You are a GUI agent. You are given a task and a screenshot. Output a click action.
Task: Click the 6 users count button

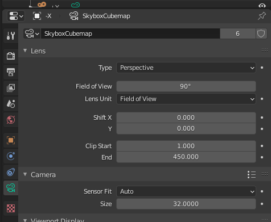[237, 33]
